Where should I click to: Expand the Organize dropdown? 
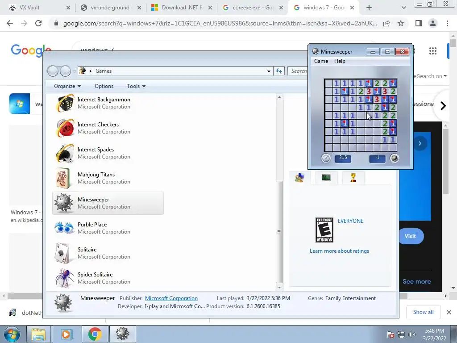tap(67, 86)
